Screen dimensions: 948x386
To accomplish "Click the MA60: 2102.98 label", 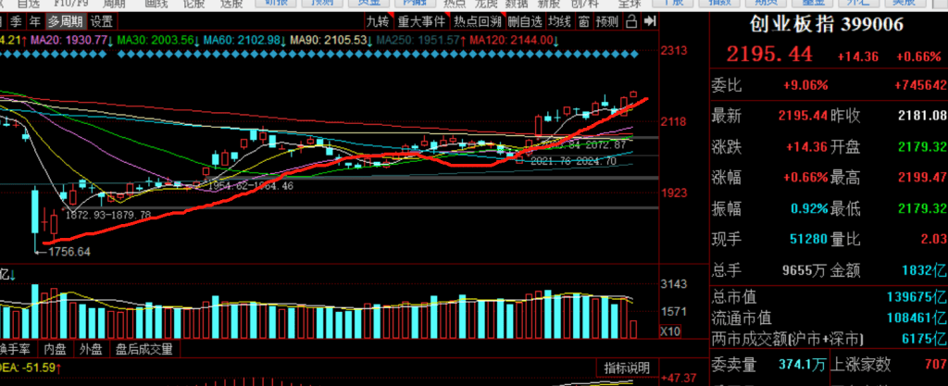I will [x=244, y=41].
